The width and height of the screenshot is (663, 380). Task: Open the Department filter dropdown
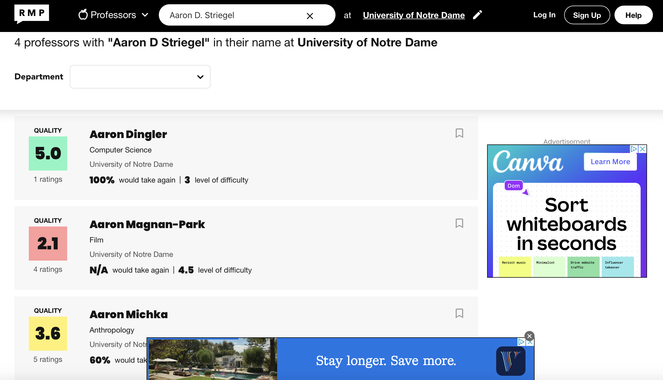pos(140,77)
